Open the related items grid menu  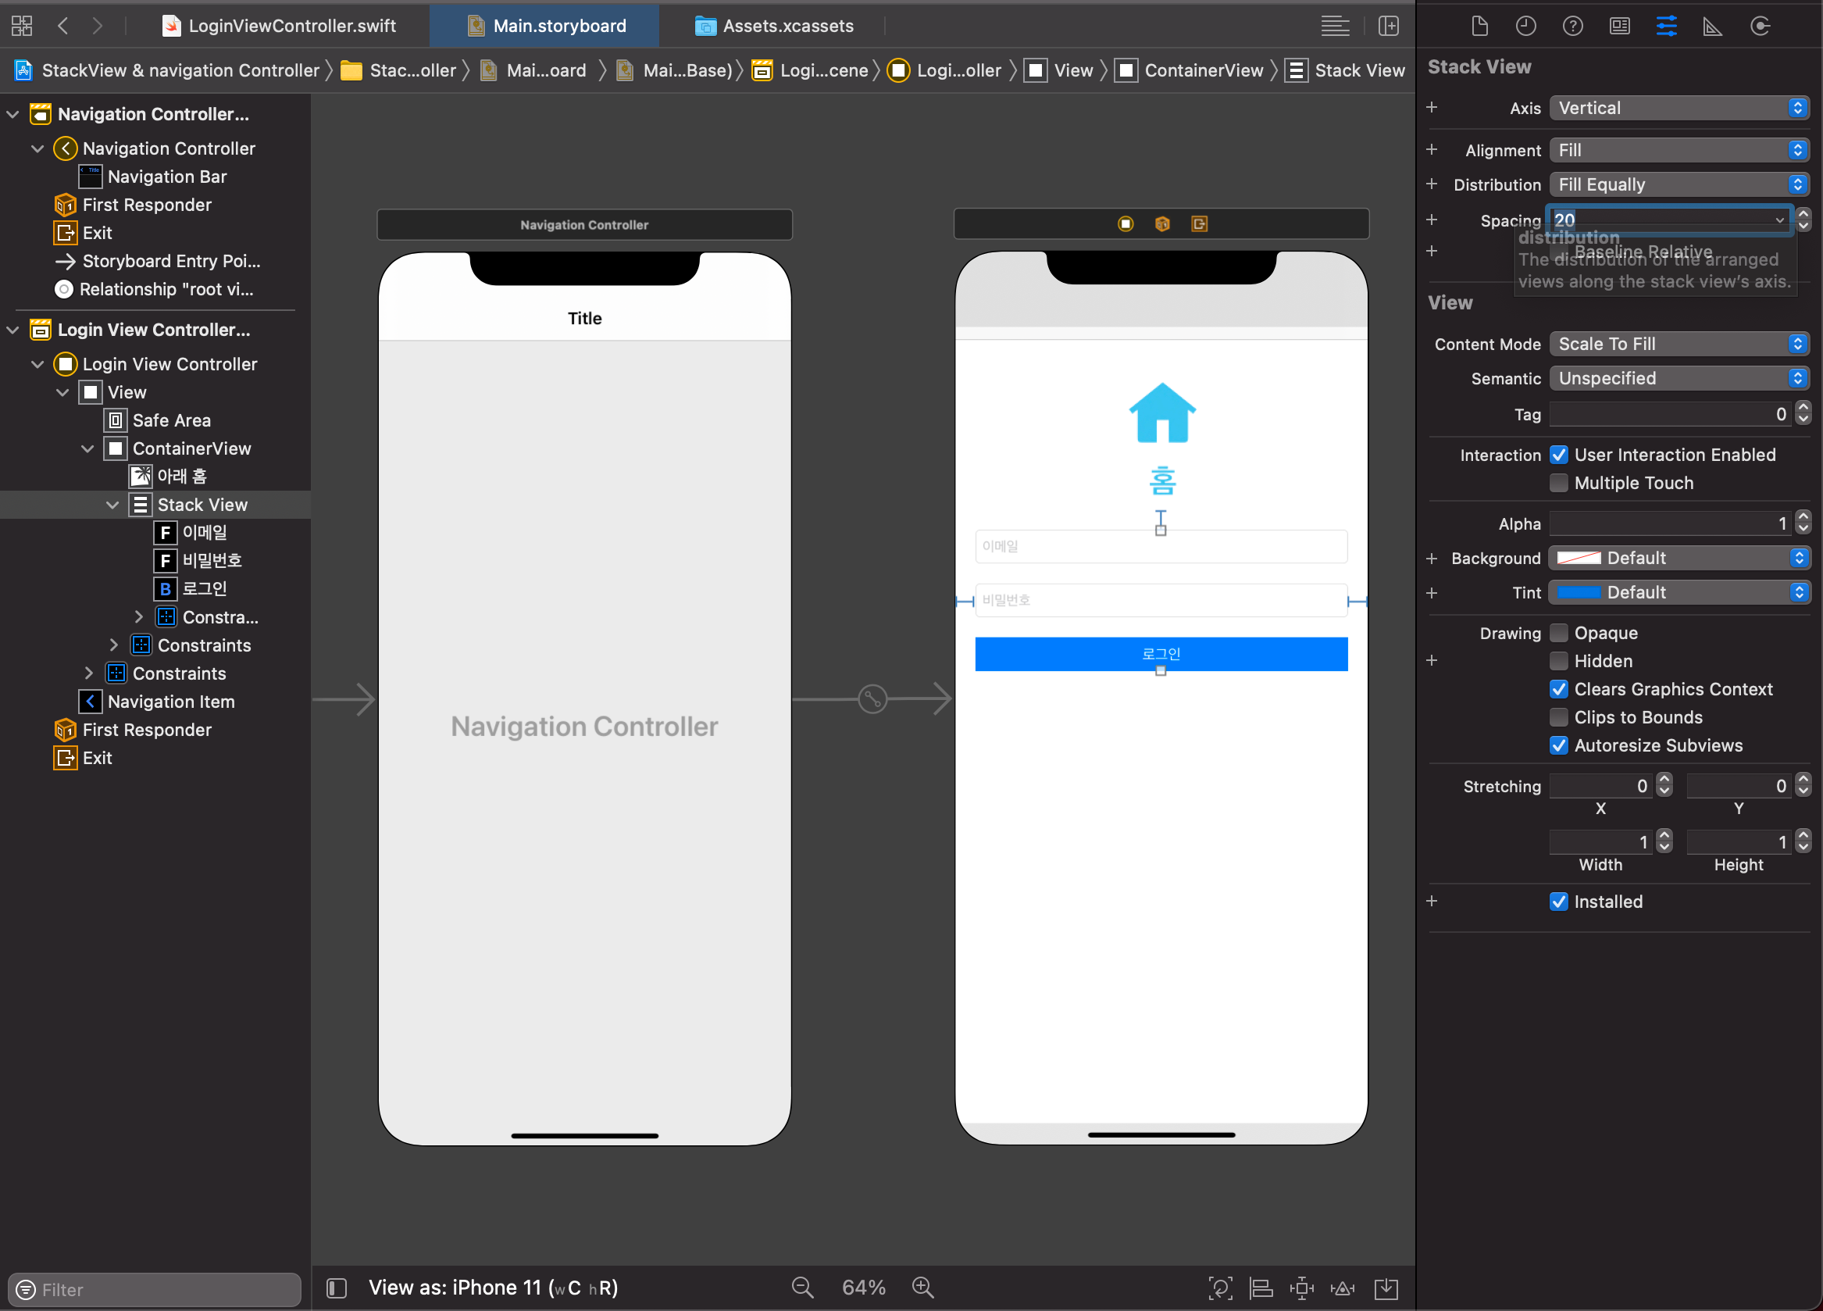[22, 26]
